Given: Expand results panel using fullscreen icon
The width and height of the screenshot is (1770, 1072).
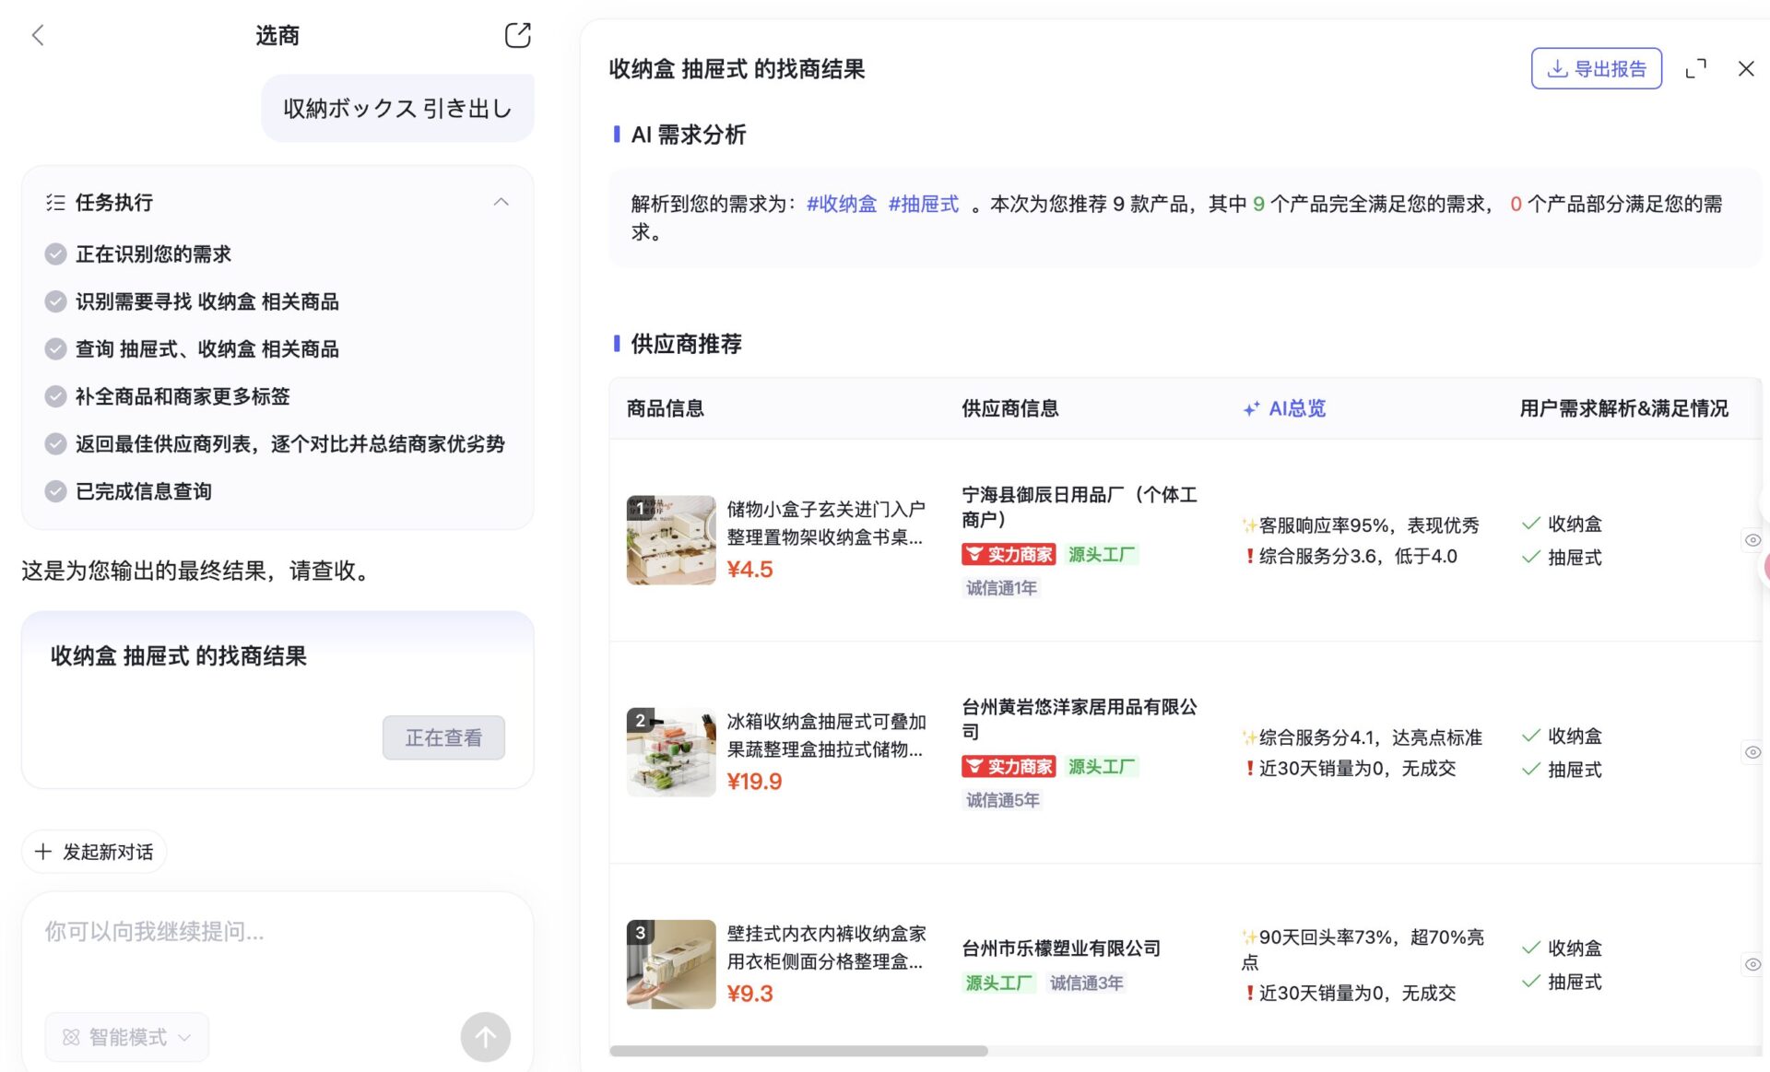Looking at the screenshot, I should (x=1696, y=68).
